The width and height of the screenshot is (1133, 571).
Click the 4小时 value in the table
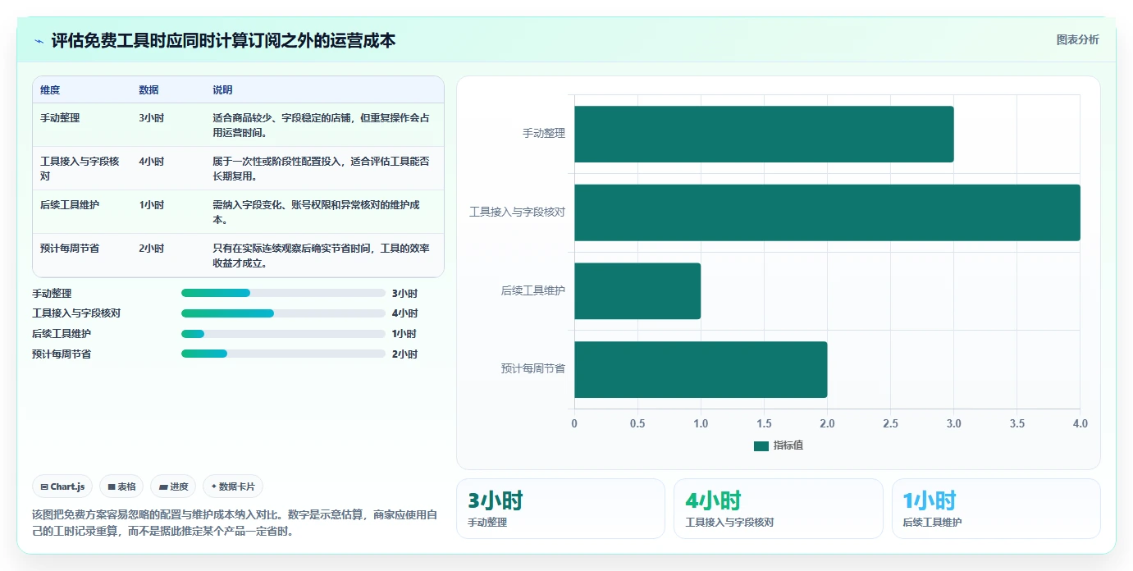pos(151,162)
